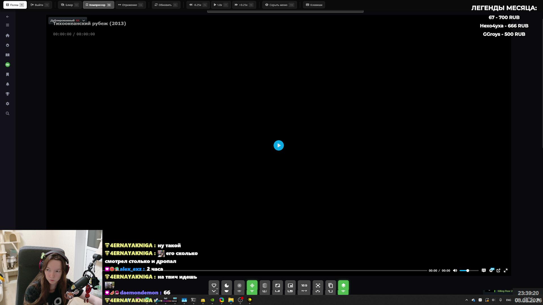Click the green round sidebar badge

click(8, 65)
